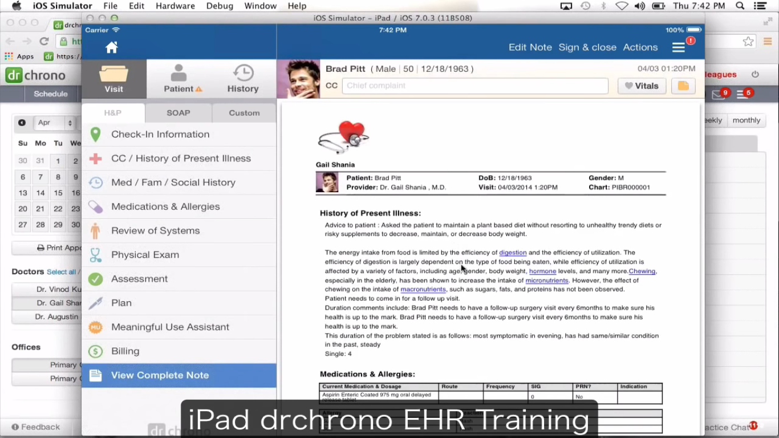
Task: Open Med / Fam / Social History
Action: [179, 182]
